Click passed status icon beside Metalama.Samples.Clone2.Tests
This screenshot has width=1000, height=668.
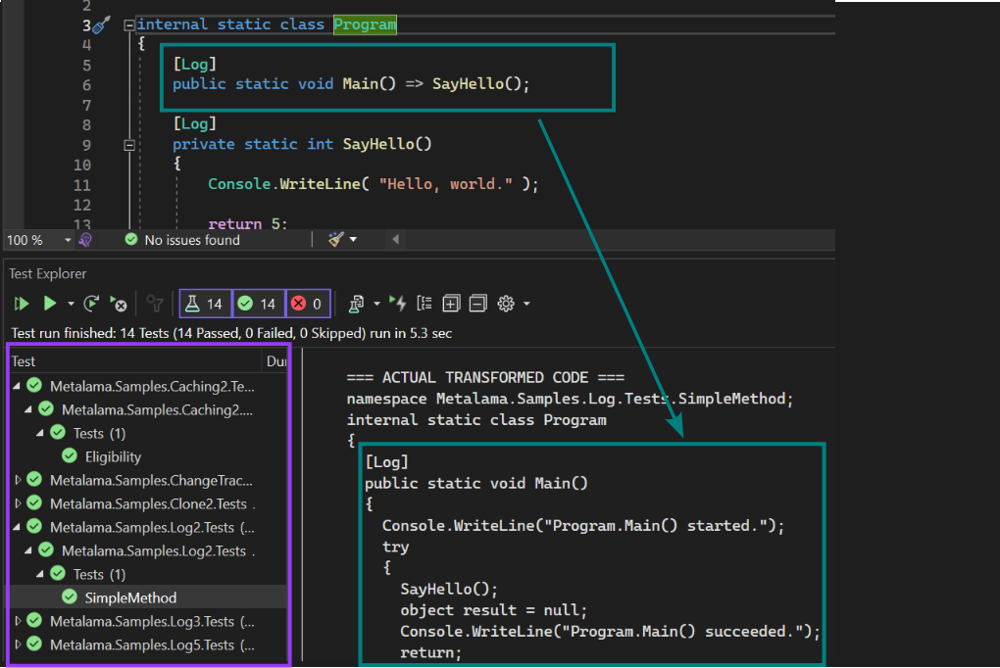[x=35, y=502]
